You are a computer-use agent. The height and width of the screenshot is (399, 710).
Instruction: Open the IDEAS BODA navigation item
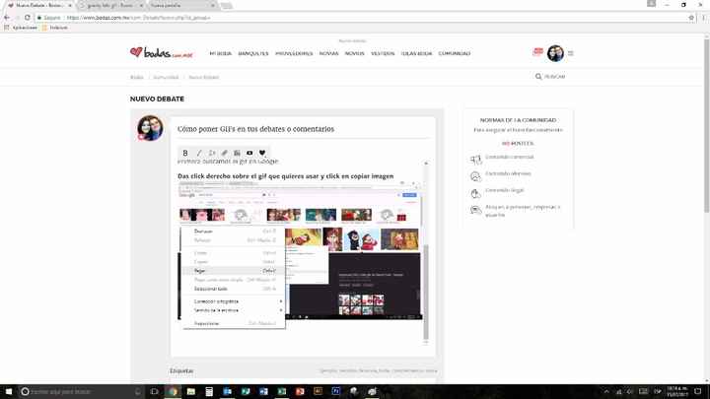click(416, 53)
